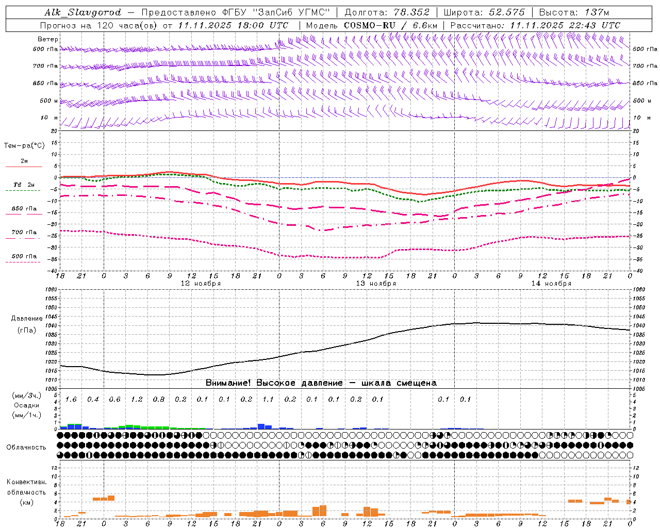Click the '13 ноября' date label
Viewport: 660px width, 528px height.
click(x=376, y=284)
